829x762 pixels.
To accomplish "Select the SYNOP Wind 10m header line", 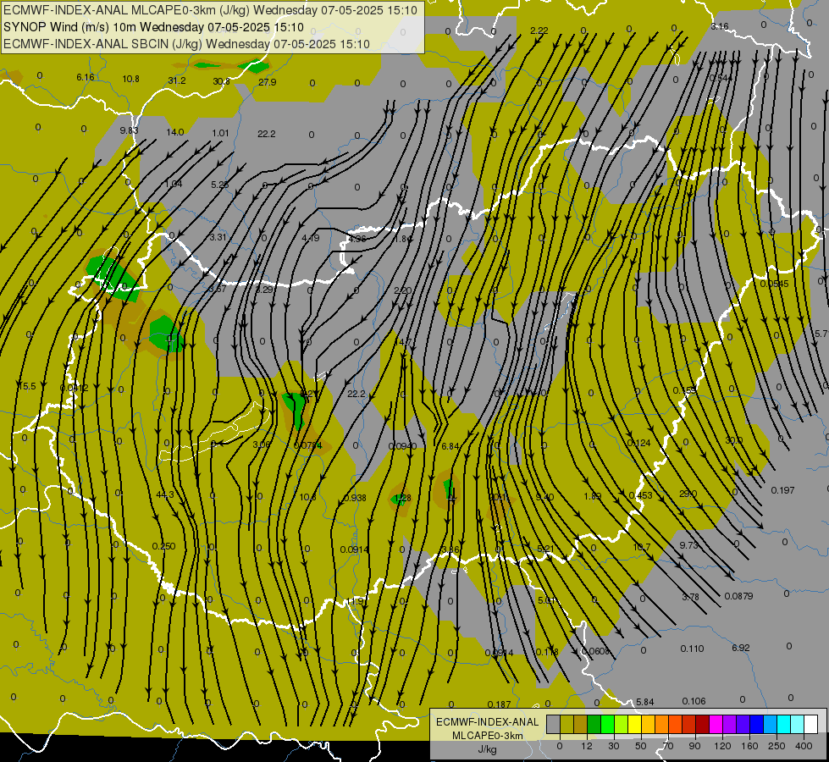I will (153, 27).
